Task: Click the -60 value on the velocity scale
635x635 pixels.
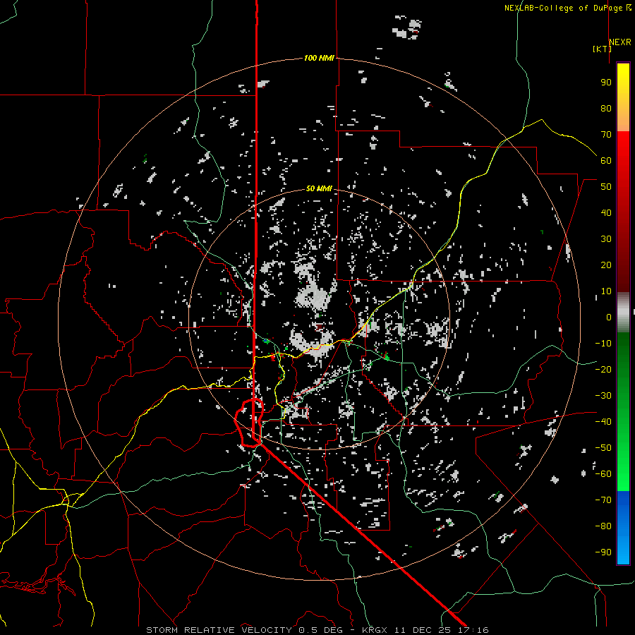Action: [603, 474]
